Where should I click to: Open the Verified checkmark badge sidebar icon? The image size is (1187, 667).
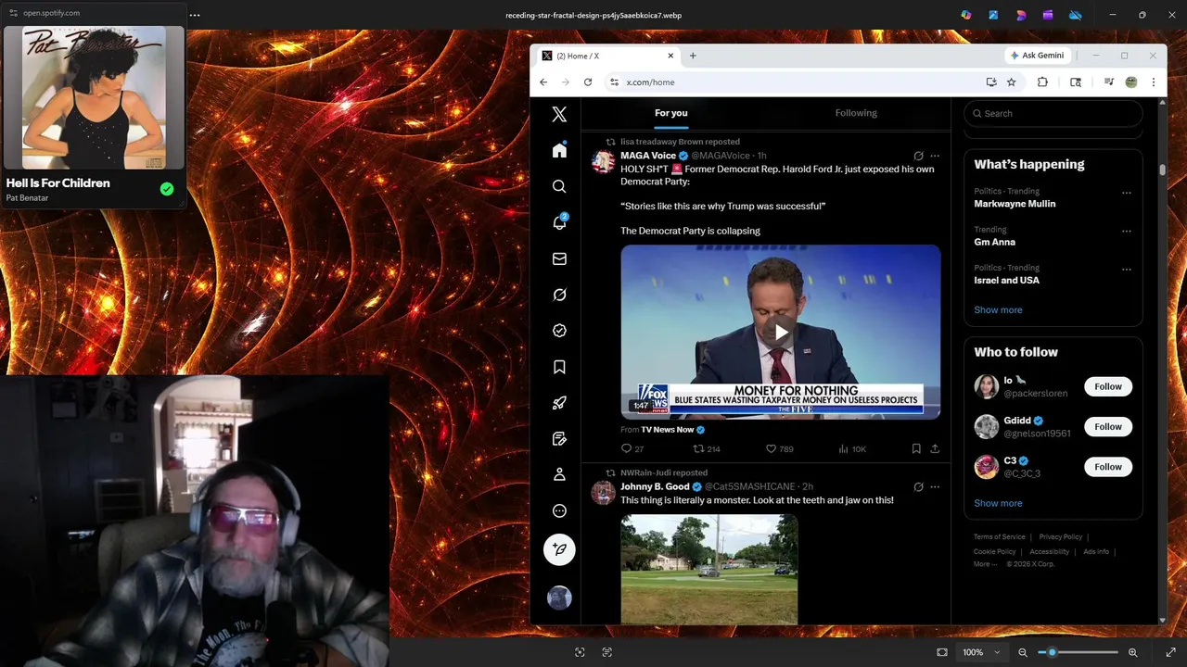pyautogui.click(x=559, y=331)
